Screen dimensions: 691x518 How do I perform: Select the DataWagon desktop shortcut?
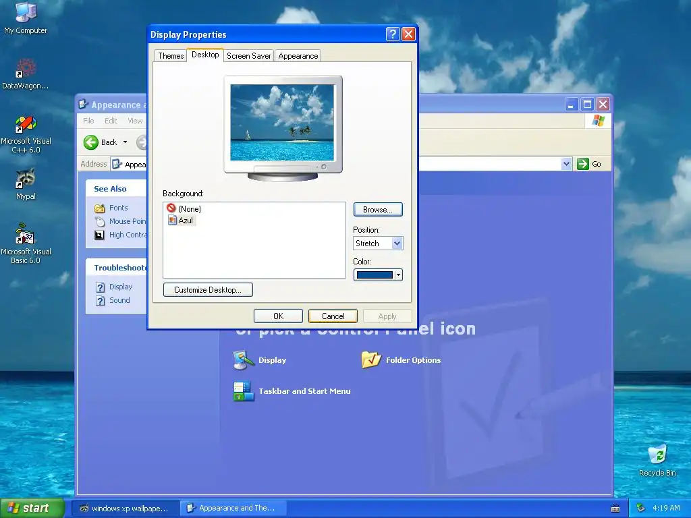(x=26, y=74)
